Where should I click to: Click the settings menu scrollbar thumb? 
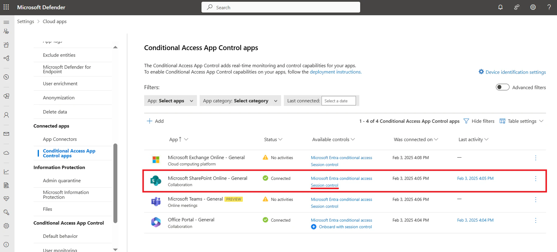[115, 183]
